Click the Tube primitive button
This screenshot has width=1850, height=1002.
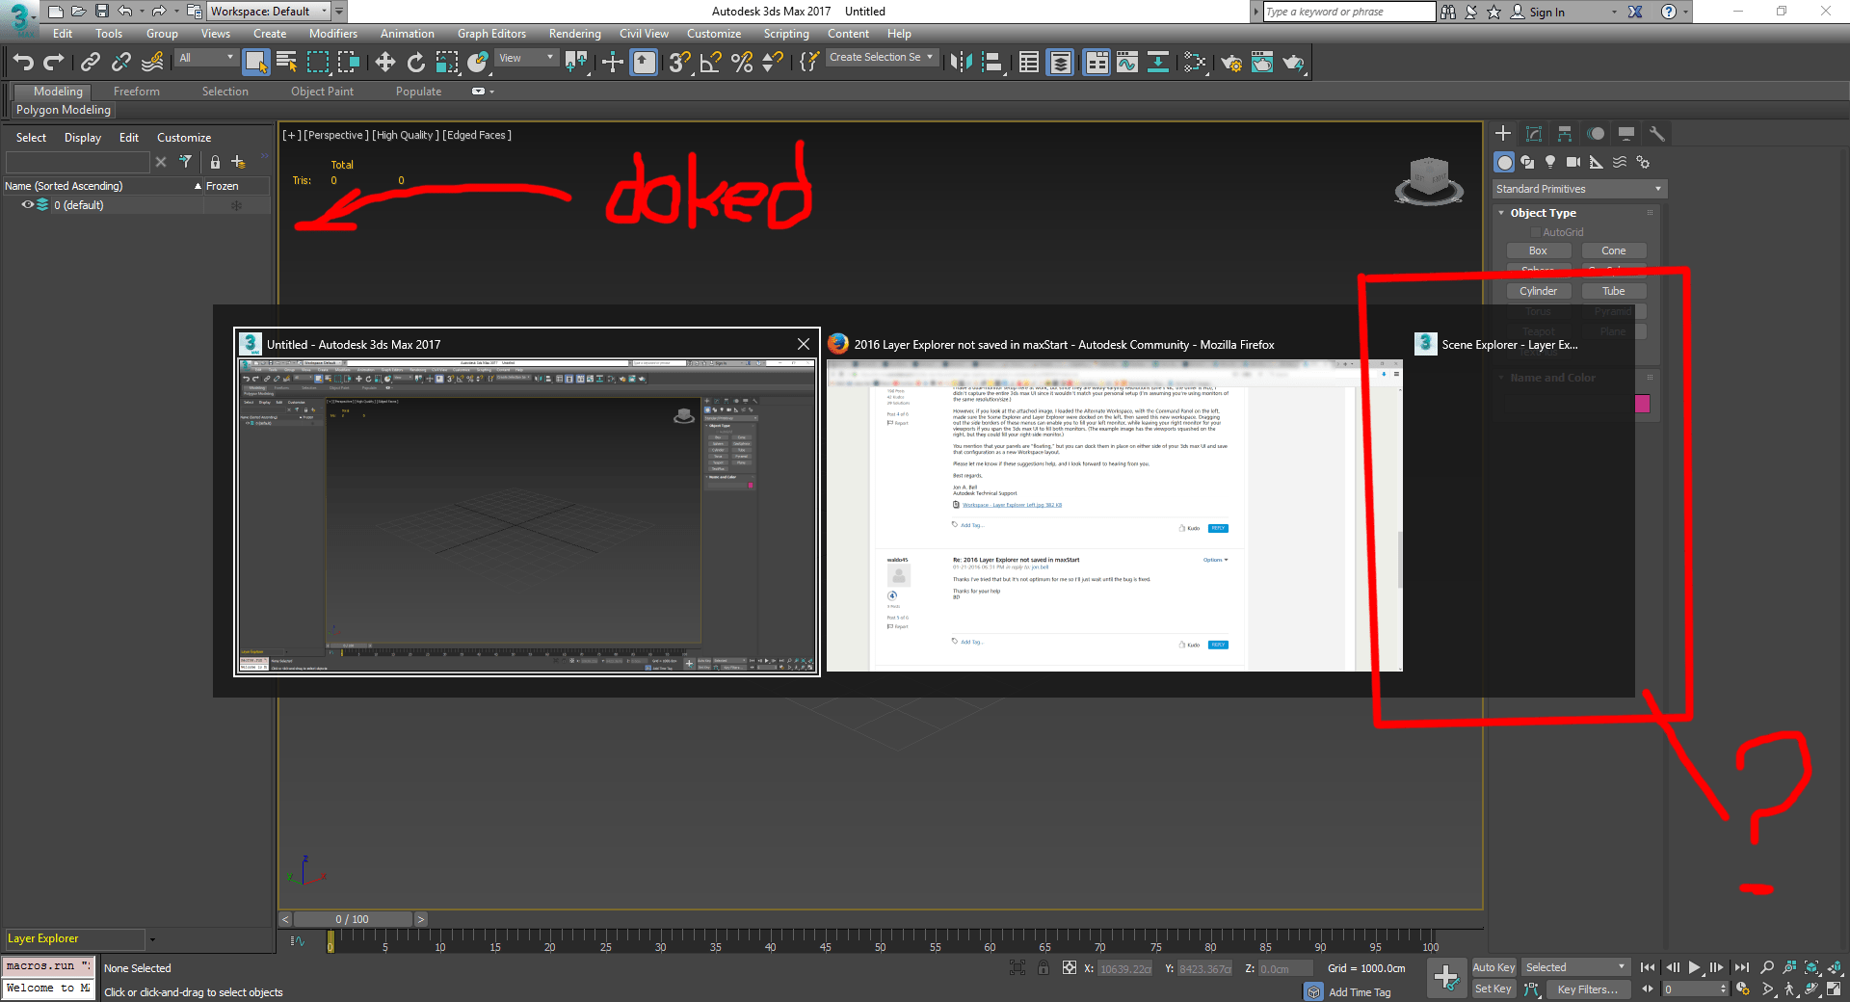[1614, 291]
